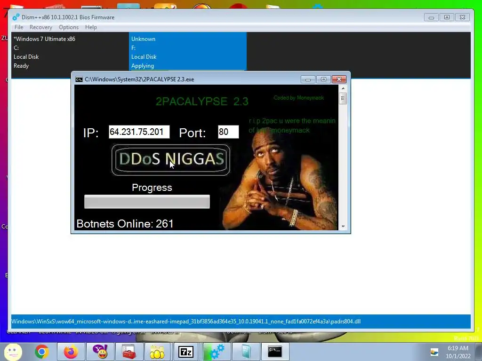Viewport: 482px width, 361px height.
Task: Open the blue file icon in taskbar
Action: tap(246, 352)
